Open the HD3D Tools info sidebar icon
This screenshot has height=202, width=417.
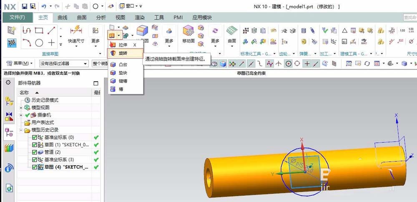(9, 168)
